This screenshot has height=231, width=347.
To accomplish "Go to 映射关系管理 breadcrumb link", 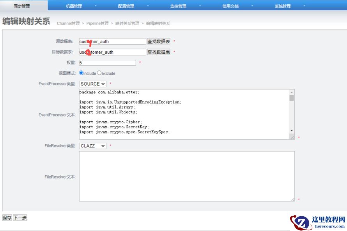I will click(127, 23).
